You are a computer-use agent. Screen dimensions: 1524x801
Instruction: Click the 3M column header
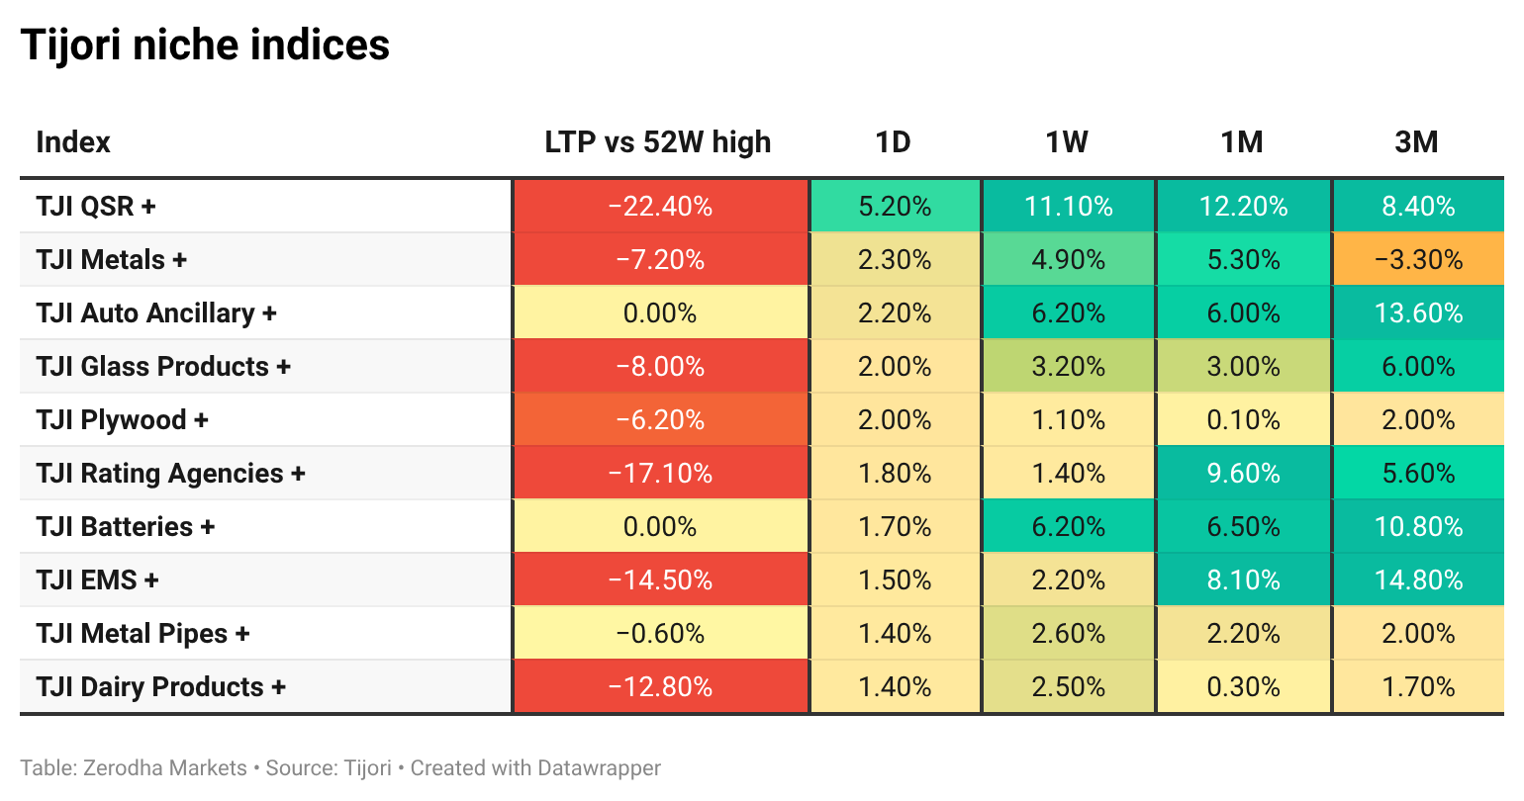(x=1416, y=142)
